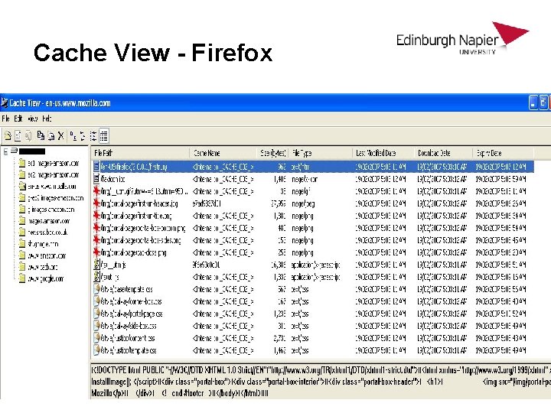The image size is (551, 413).
Task: Click the red icon of tab-close.png
Action: click(96, 252)
